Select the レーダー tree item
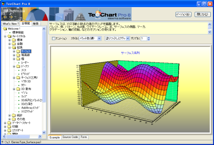Screen dimensions: 214x145 click(25, 63)
